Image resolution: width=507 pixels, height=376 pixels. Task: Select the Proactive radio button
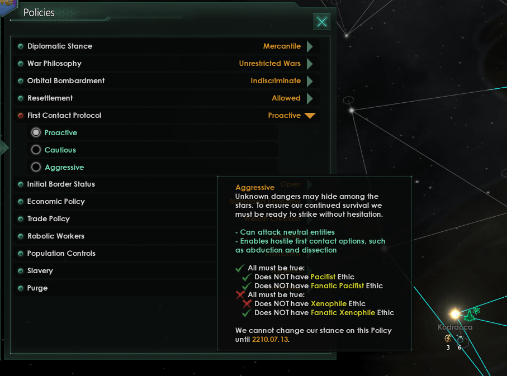pyautogui.click(x=36, y=132)
